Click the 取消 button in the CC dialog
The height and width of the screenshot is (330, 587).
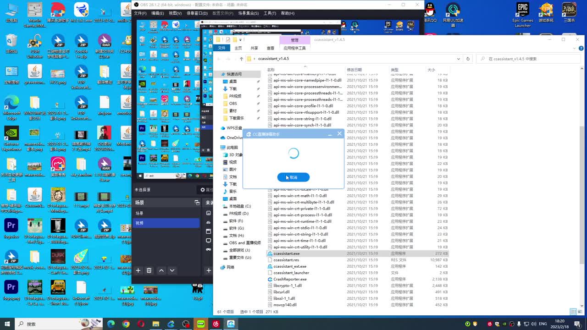293,177
